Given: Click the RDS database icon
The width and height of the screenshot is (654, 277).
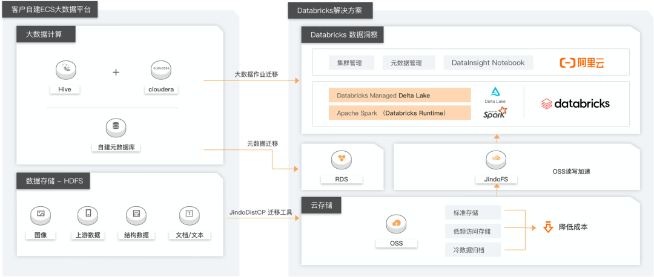Looking at the screenshot, I should 342,160.
